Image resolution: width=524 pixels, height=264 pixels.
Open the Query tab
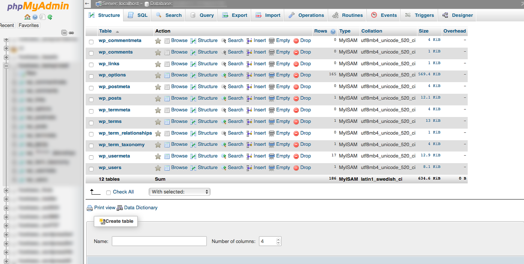pos(202,15)
